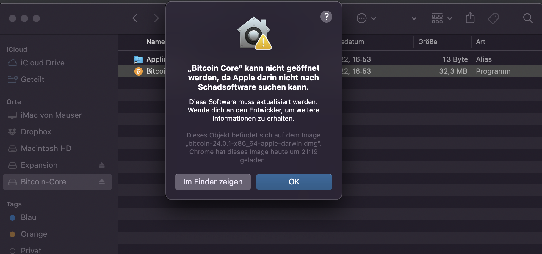
Task: Open Dropbox in the sidebar
Action: [36, 132]
